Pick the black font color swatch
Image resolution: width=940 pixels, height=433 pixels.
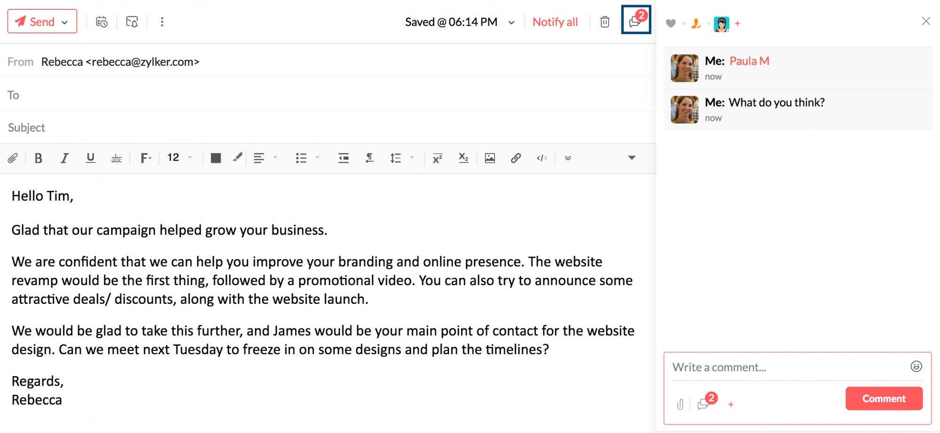[x=216, y=158]
